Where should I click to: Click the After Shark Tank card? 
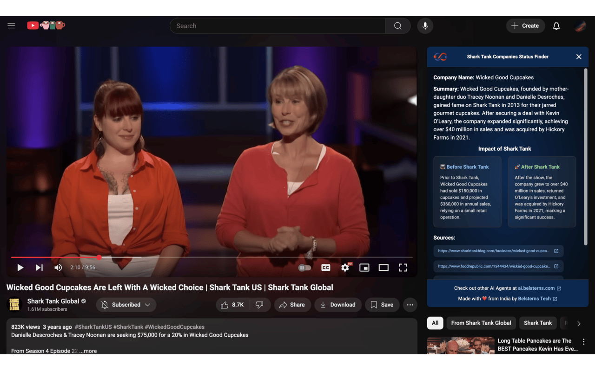pyautogui.click(x=542, y=192)
